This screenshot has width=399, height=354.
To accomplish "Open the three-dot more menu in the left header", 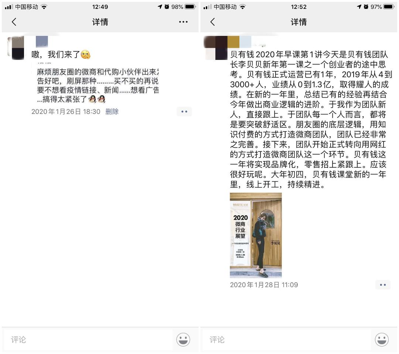I will pos(183,22).
